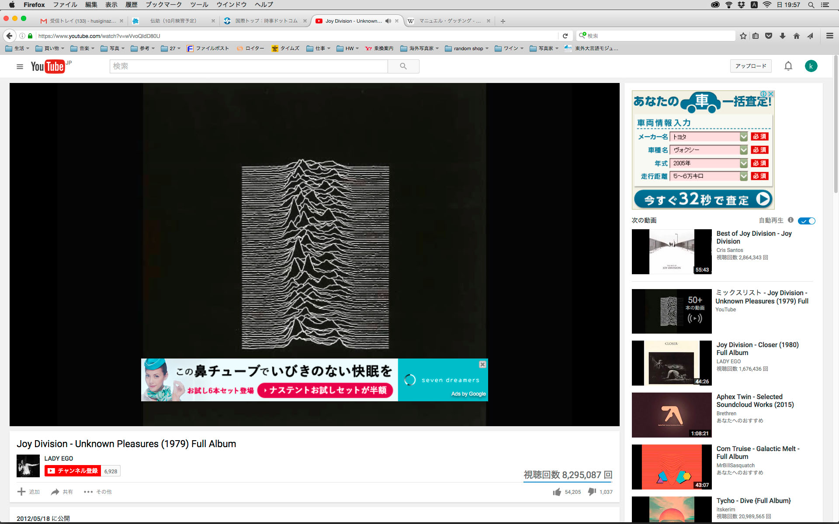Viewport: 839px width, 524px height.
Task: Click the thumbs down dislike icon
Action: click(592, 492)
